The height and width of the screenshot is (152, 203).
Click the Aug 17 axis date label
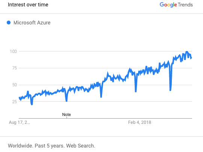(x=20, y=122)
